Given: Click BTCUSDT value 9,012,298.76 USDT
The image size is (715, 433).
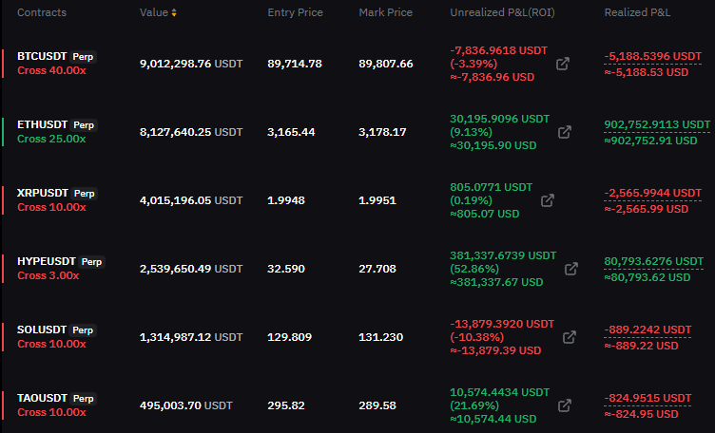Looking at the screenshot, I should [191, 64].
